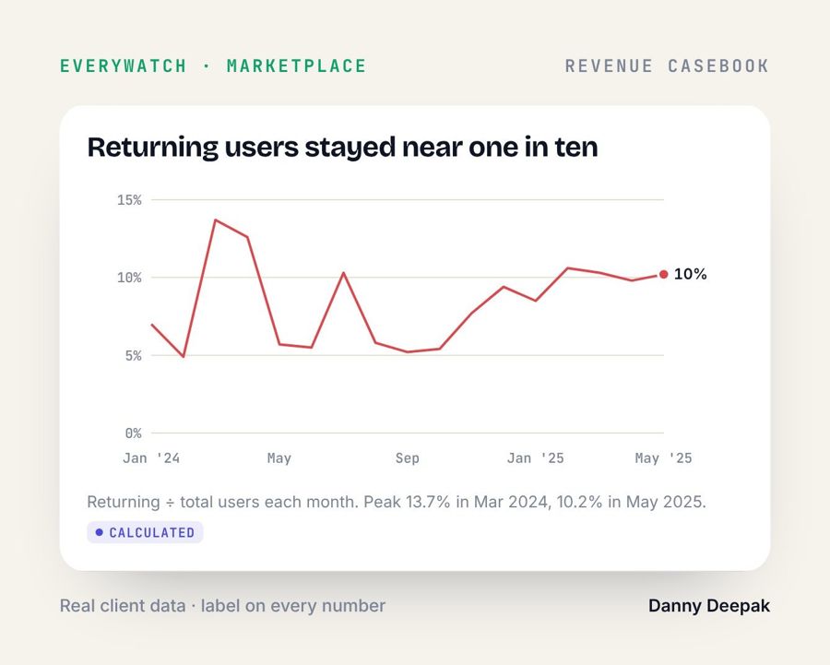The height and width of the screenshot is (665, 830).
Task: Click the purple dot inside the CALCULATED badge
Action: click(x=99, y=532)
